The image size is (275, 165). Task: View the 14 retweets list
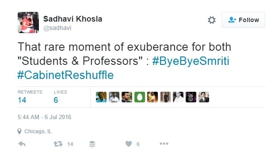click(30, 97)
